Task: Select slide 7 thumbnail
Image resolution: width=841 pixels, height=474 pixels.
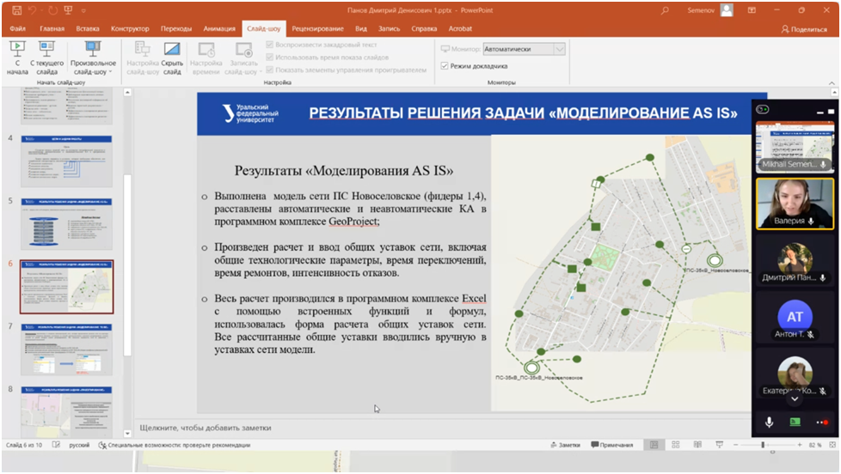Action: pyautogui.click(x=66, y=349)
